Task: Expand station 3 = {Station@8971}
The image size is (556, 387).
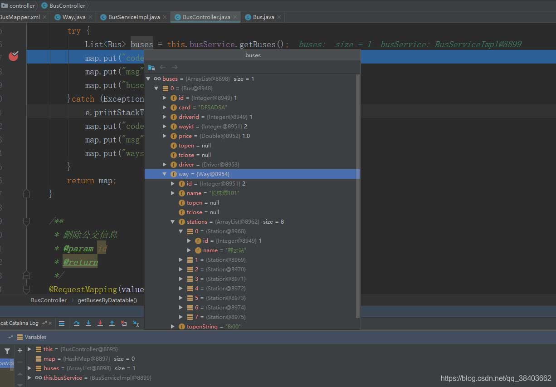Action: (181, 279)
